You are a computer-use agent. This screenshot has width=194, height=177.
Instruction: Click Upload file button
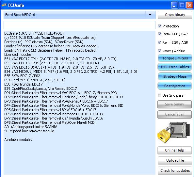click(x=175, y=160)
